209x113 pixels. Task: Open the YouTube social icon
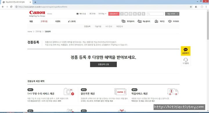(126, 14)
